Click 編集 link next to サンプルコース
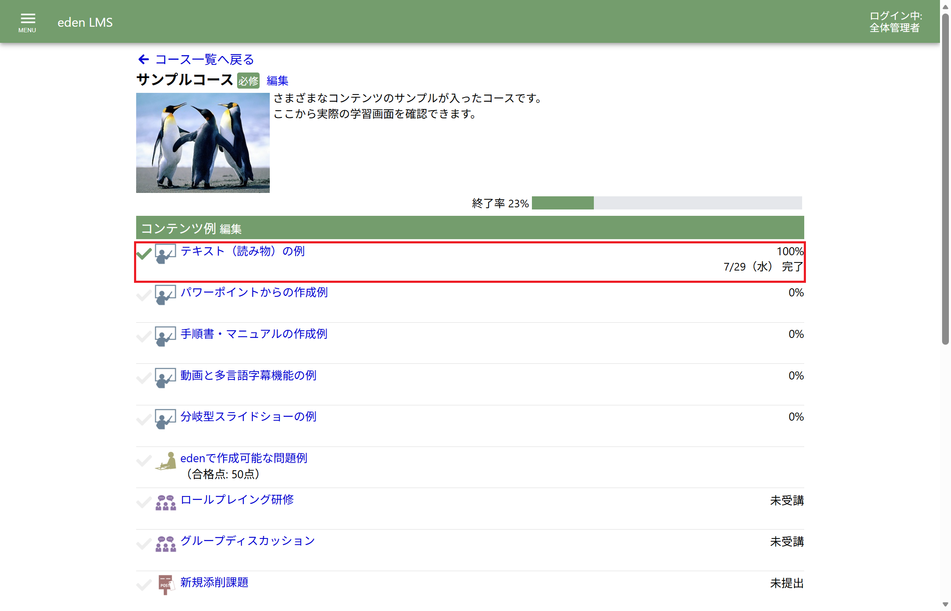Viewport: 951px width, 611px height. click(277, 81)
